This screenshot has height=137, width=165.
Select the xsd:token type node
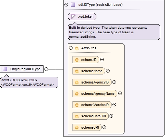click(82, 17)
